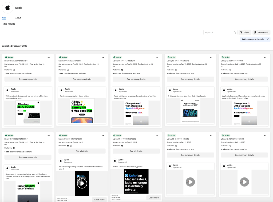Open three-dot menu on first ad card
Screen dimensions: 273x202
point(49,57)
